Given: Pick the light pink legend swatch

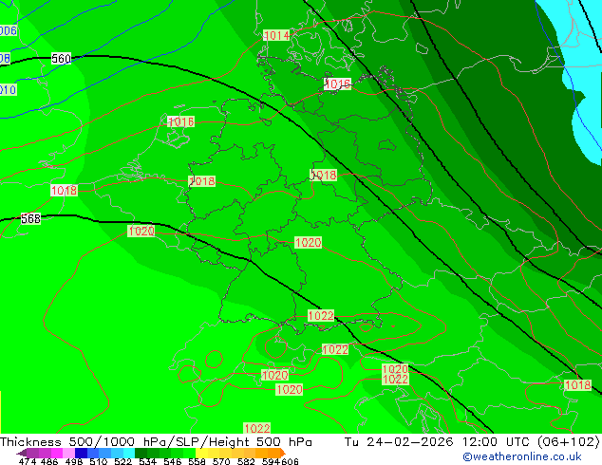Looking at the screenshot, I should coord(68,453).
